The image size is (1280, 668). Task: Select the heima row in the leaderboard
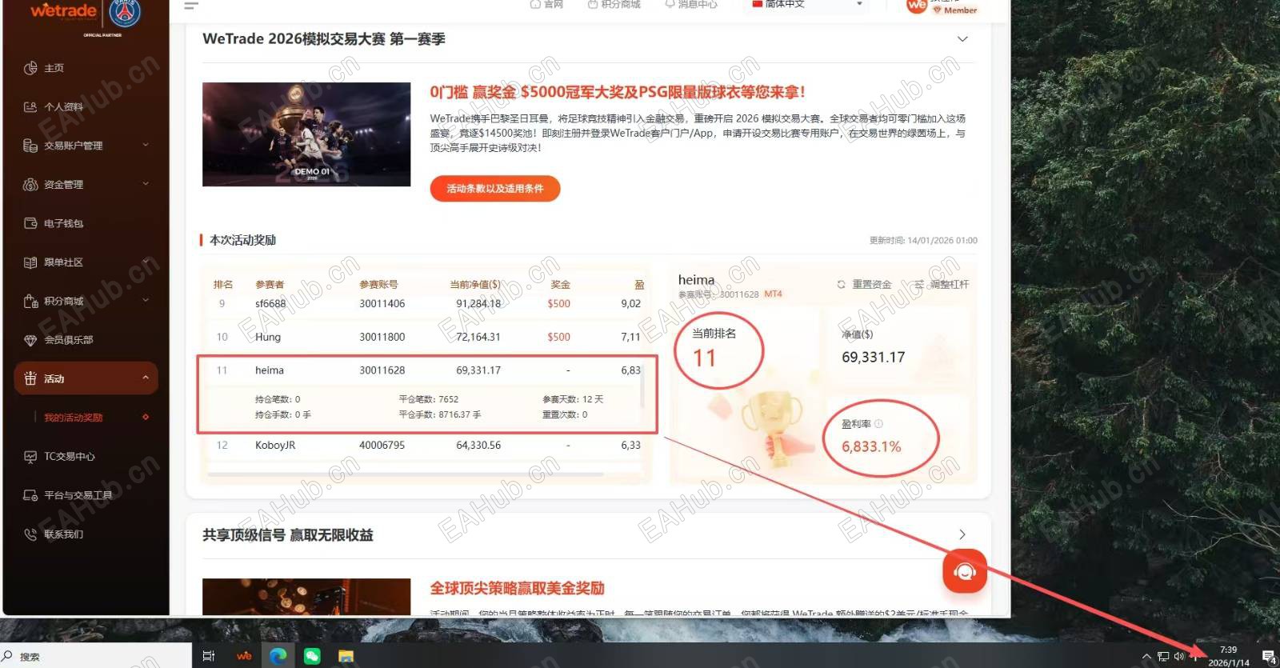[427, 370]
